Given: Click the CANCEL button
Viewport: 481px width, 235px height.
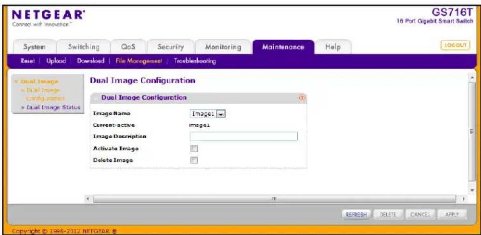Looking at the screenshot, I should pos(420,215).
